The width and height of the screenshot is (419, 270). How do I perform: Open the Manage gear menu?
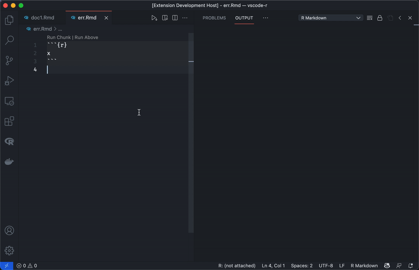pos(9,250)
